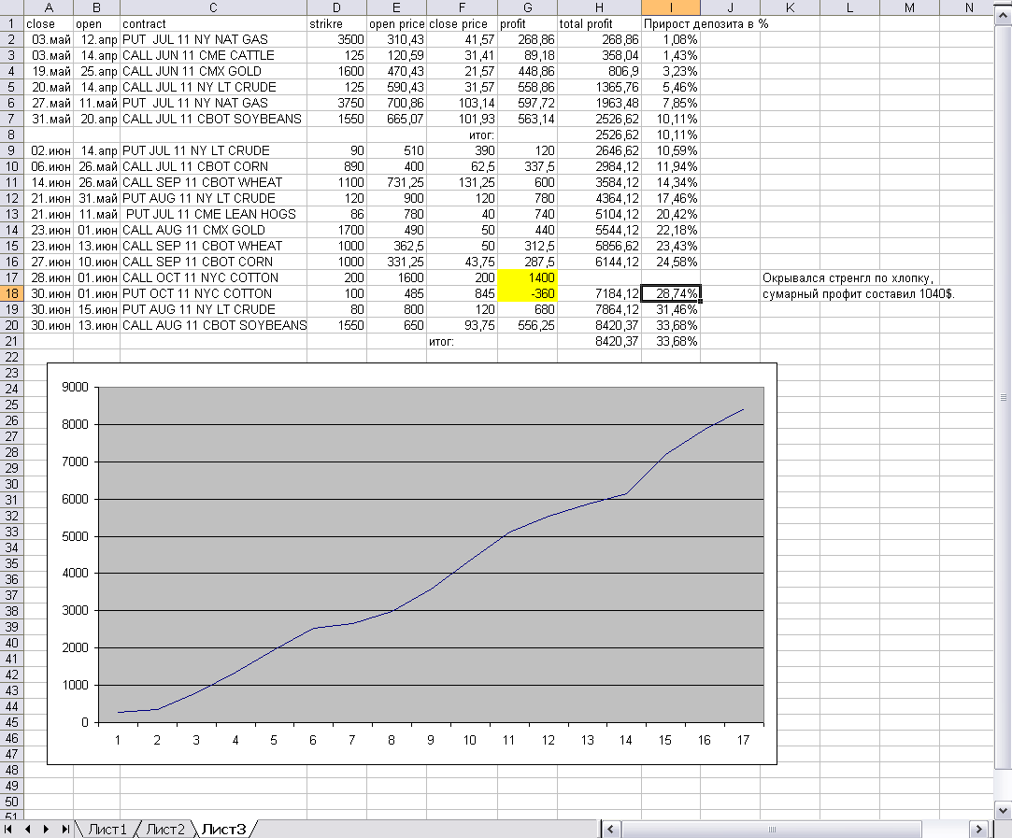Image resolution: width=1012 pixels, height=838 pixels.
Task: Click vertical scrollbar down arrow
Action: 1004,810
